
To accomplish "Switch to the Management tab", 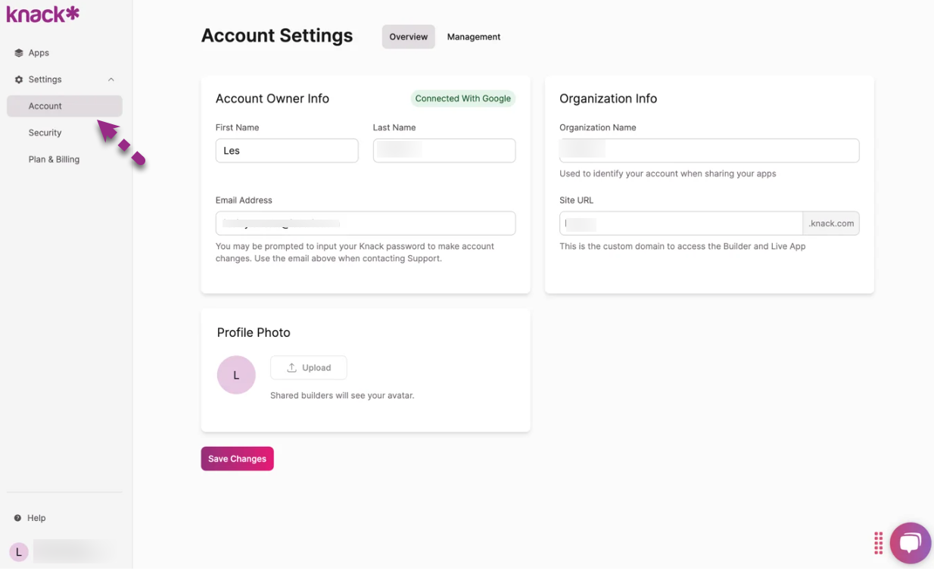I will [x=473, y=37].
